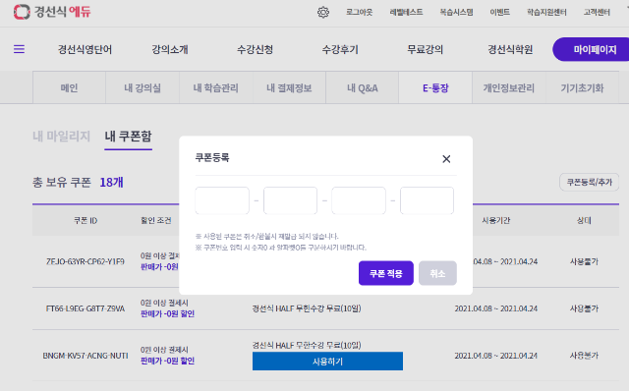The image size is (629, 391).
Task: Click the 취소 button in dialog
Action: [437, 273]
